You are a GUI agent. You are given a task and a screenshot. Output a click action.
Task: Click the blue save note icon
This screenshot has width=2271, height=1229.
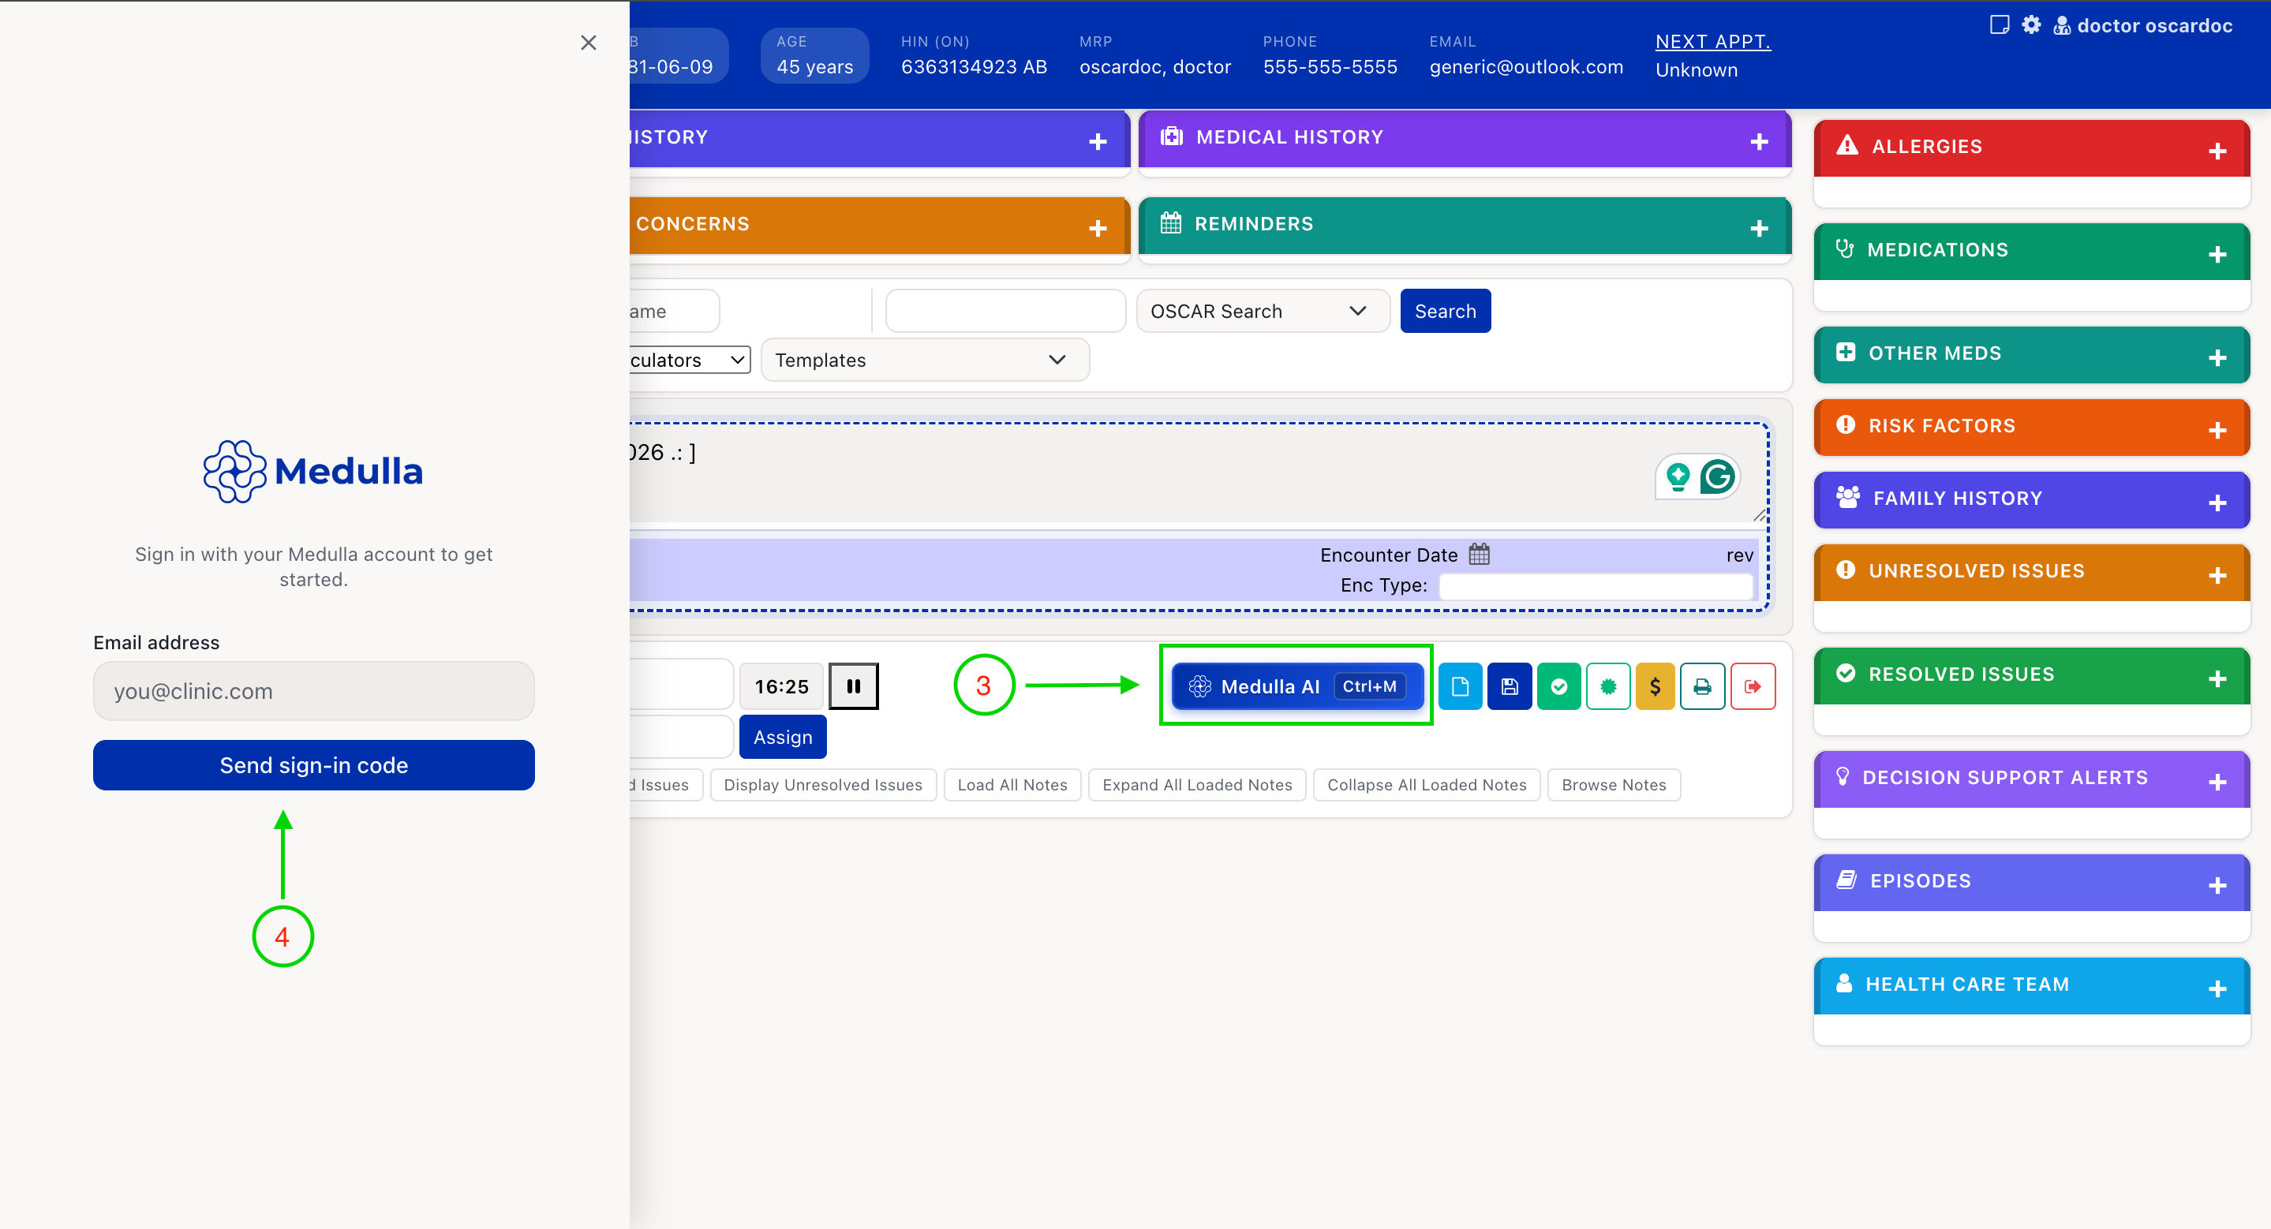tap(1510, 686)
